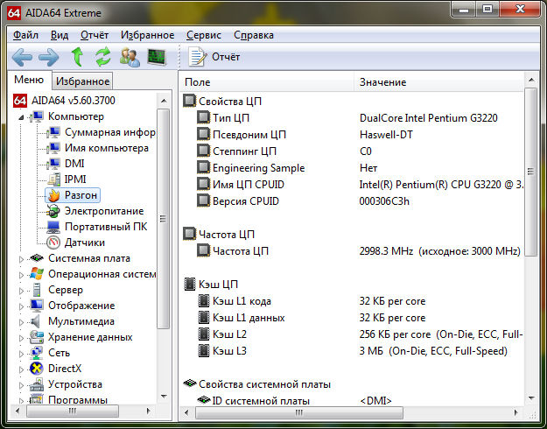Click the Поле column header
547x429 pixels.
[267, 82]
